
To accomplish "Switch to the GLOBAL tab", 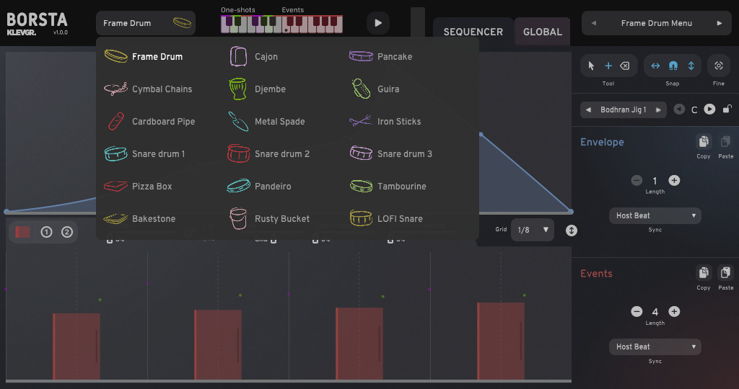I will pyautogui.click(x=543, y=32).
